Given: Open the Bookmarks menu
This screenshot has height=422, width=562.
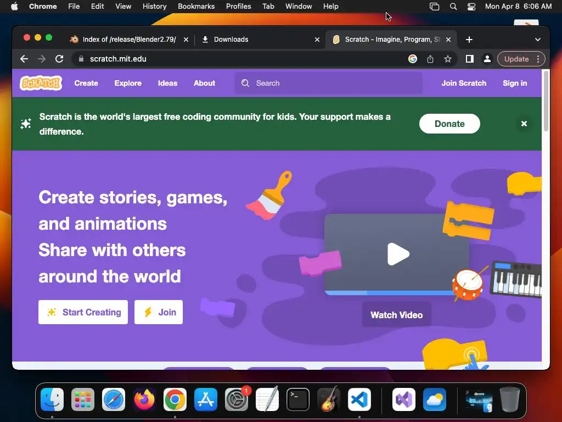Looking at the screenshot, I should 196,7.
